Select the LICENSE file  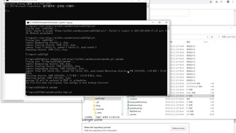133,99
